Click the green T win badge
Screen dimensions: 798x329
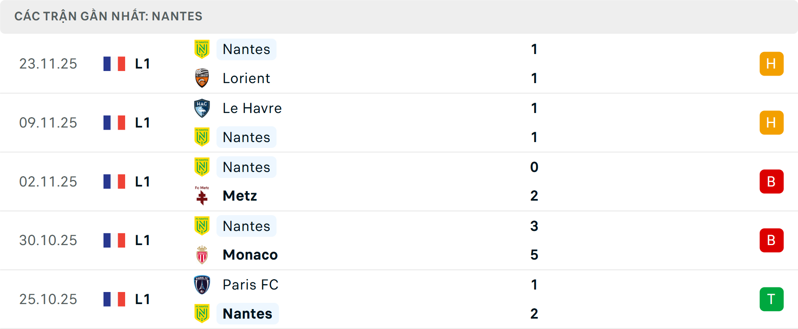771,299
